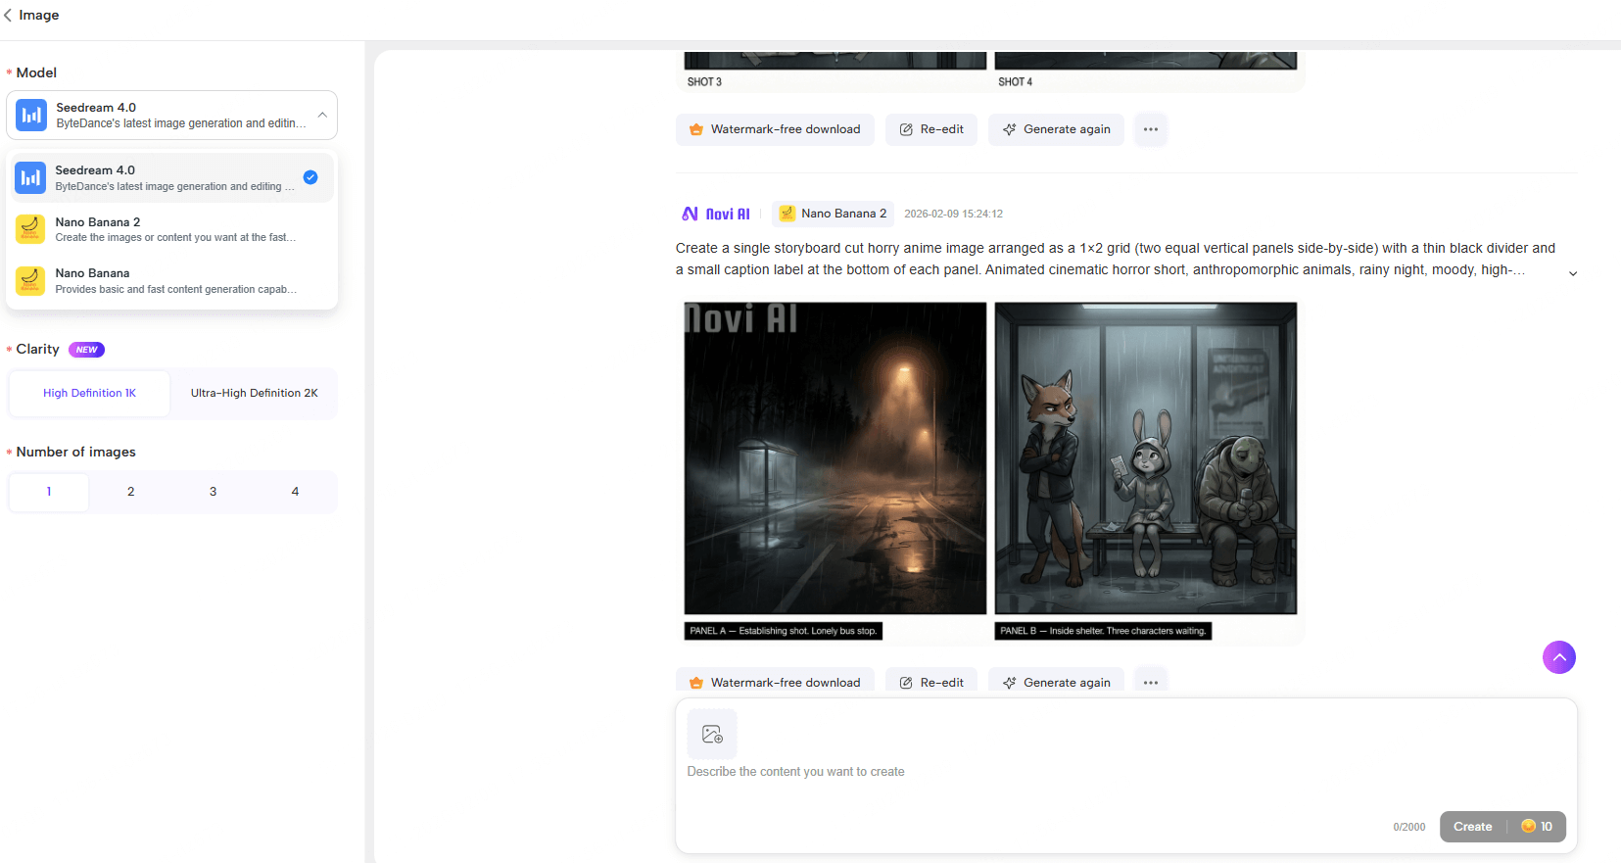This screenshot has width=1621, height=863.
Task: Expand the truncated prompt text chevron
Action: pyautogui.click(x=1572, y=273)
